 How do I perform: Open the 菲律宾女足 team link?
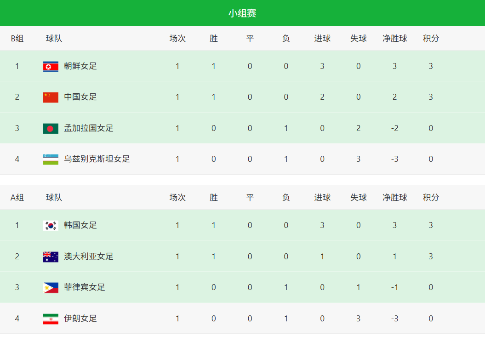pyautogui.click(x=85, y=287)
